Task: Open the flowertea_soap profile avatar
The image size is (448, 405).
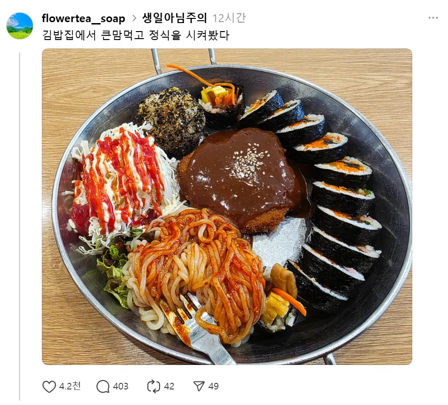Action: click(20, 26)
